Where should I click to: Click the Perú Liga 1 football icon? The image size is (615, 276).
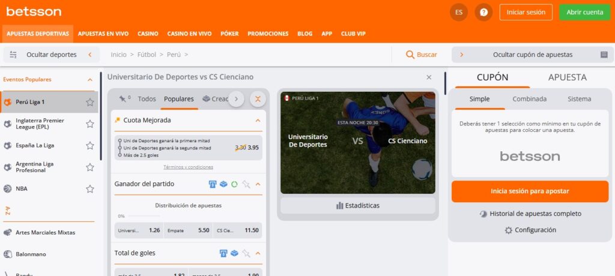7,103
